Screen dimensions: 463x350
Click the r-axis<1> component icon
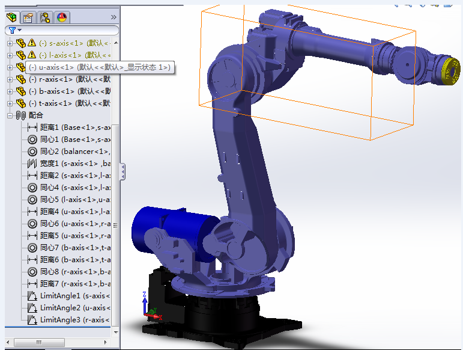coord(20,79)
